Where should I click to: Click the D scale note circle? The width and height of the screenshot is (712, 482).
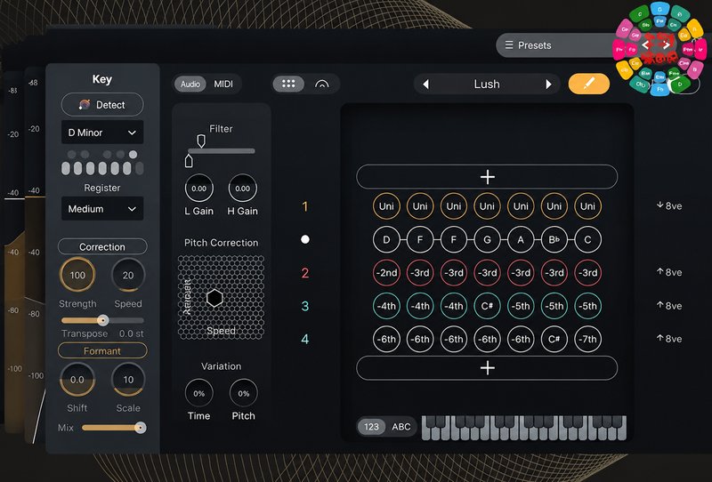click(386, 239)
